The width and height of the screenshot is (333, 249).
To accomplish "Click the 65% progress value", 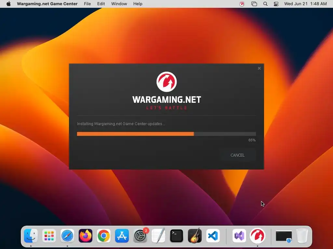I will click(252, 140).
